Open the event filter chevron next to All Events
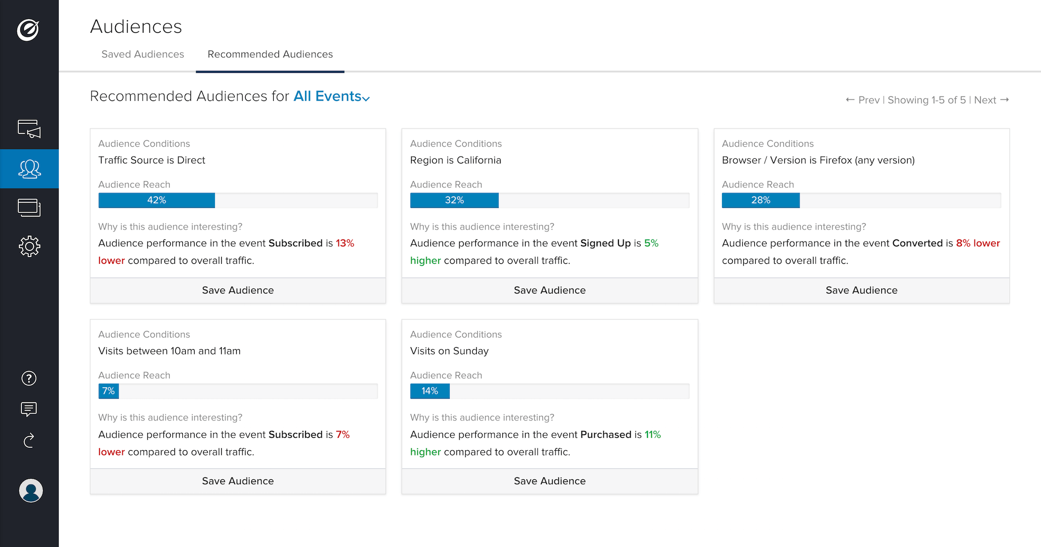Image resolution: width=1041 pixels, height=547 pixels. tap(366, 98)
